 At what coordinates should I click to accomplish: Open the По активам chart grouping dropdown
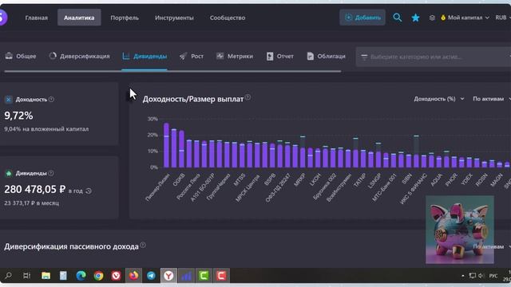point(492,99)
